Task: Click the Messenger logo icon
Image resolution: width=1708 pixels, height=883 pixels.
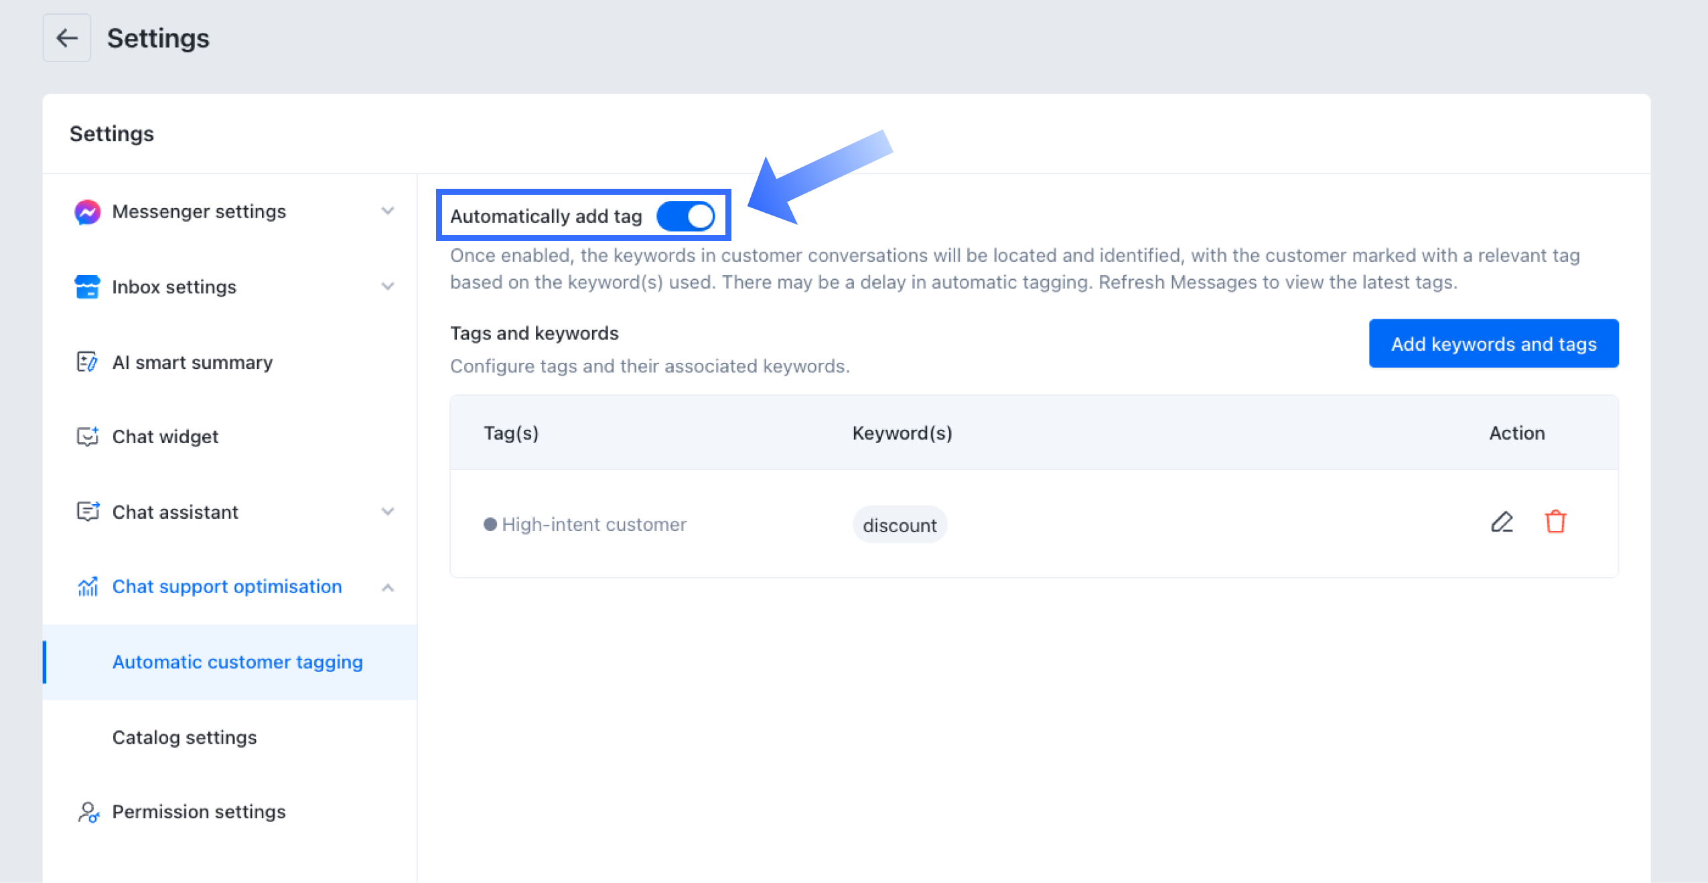Action: (x=87, y=212)
